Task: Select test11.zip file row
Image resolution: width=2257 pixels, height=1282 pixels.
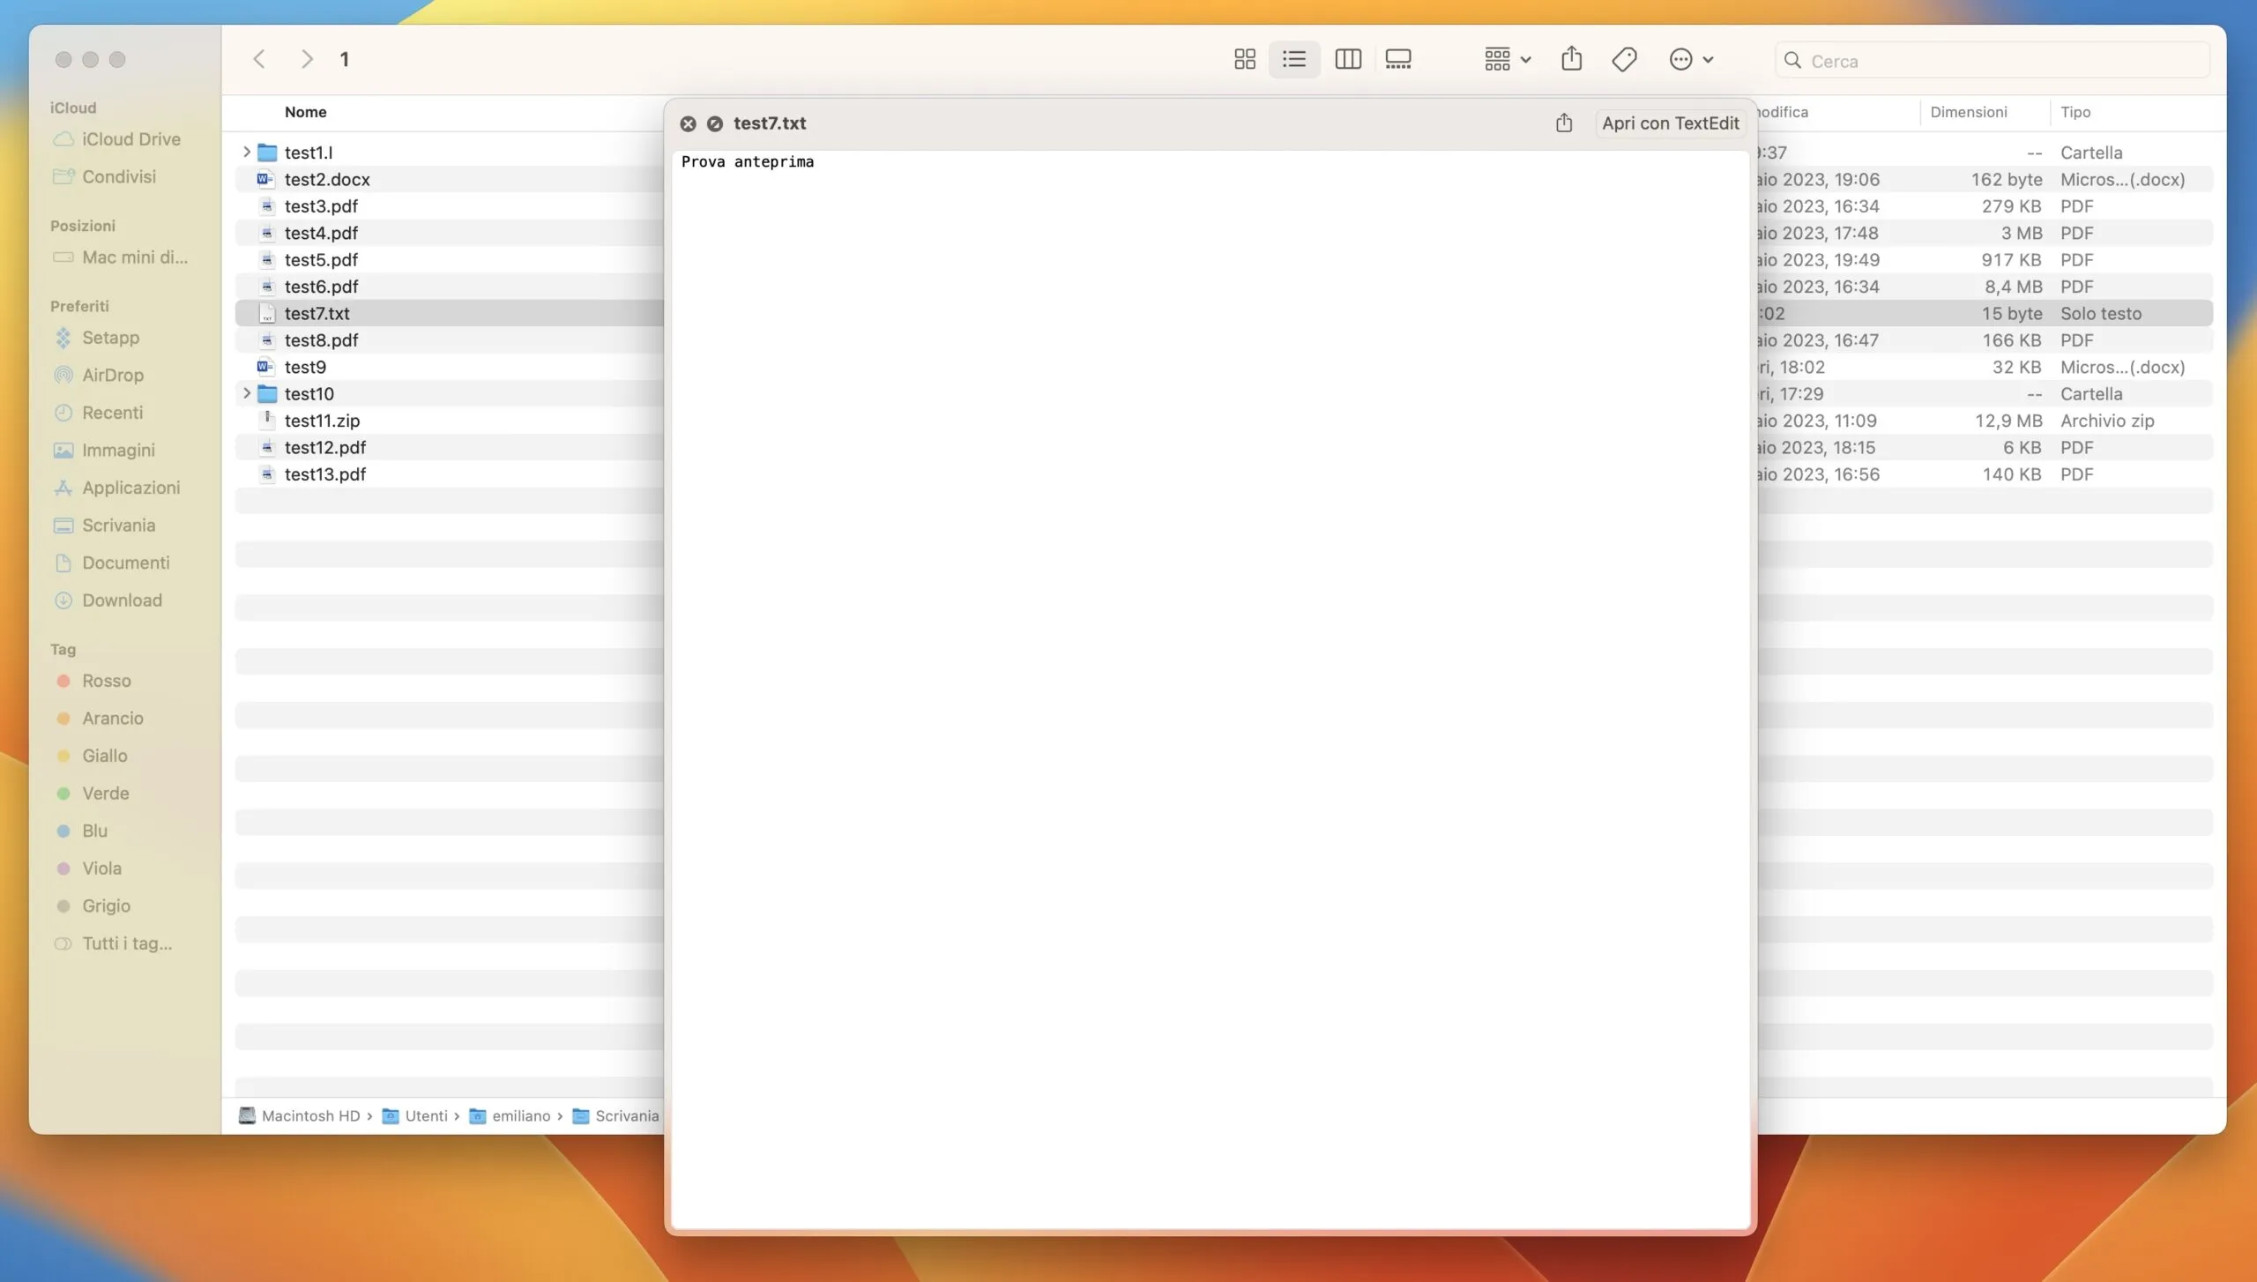Action: coord(322,421)
